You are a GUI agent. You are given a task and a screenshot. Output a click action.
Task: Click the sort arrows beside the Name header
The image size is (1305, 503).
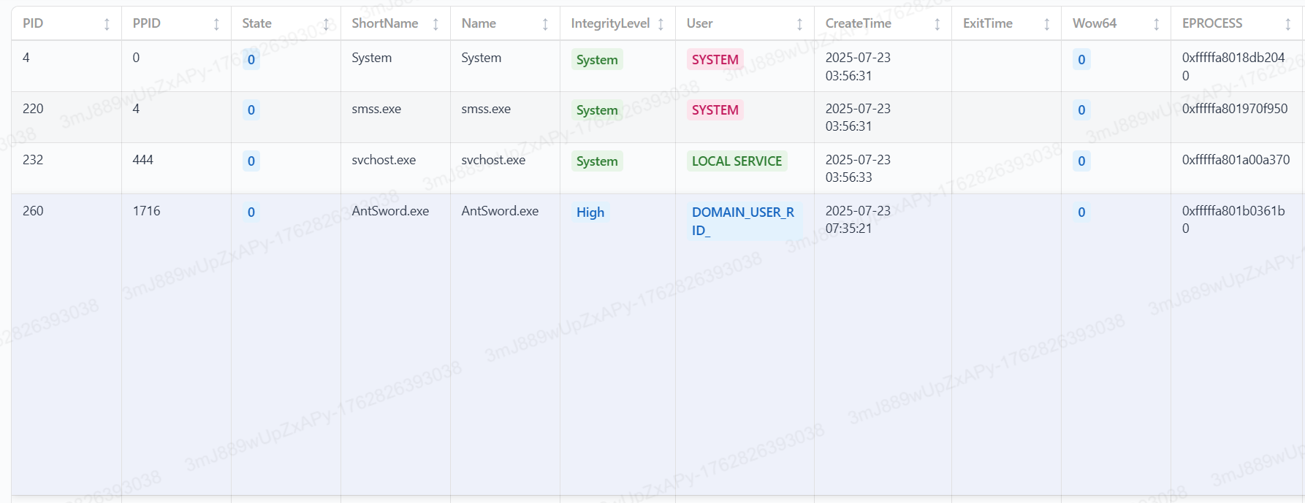(545, 24)
